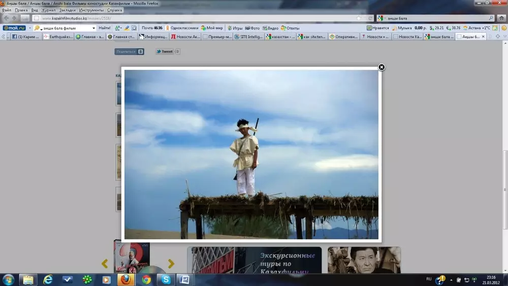Open Мой мир in the toolbar

(212, 28)
